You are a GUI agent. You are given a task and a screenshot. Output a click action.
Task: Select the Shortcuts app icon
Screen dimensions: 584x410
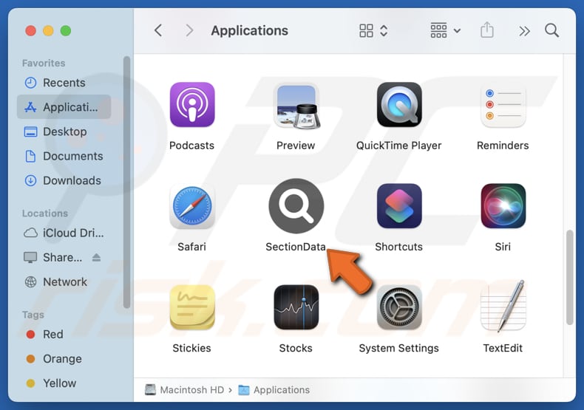[x=399, y=206]
